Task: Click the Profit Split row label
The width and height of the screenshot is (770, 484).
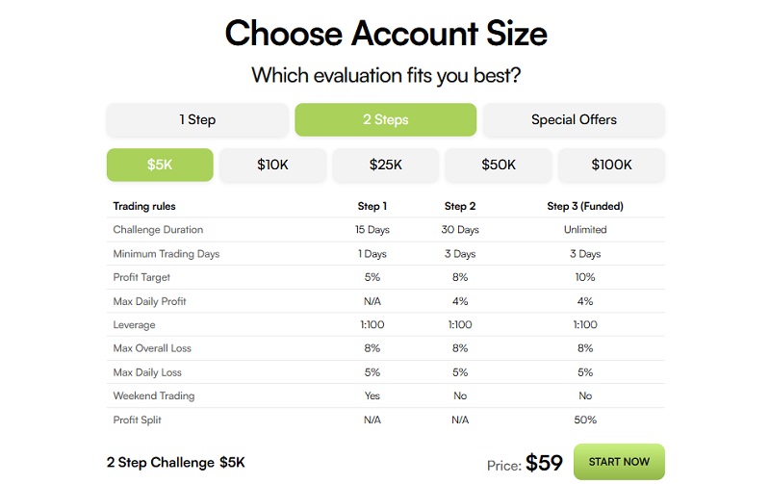Action: click(x=141, y=420)
